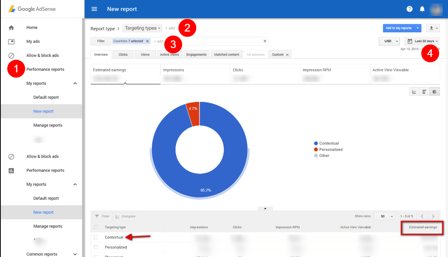This screenshot has width=448, height=257.
Task: Open the Targeting types dropdown
Action: pyautogui.click(x=142, y=28)
